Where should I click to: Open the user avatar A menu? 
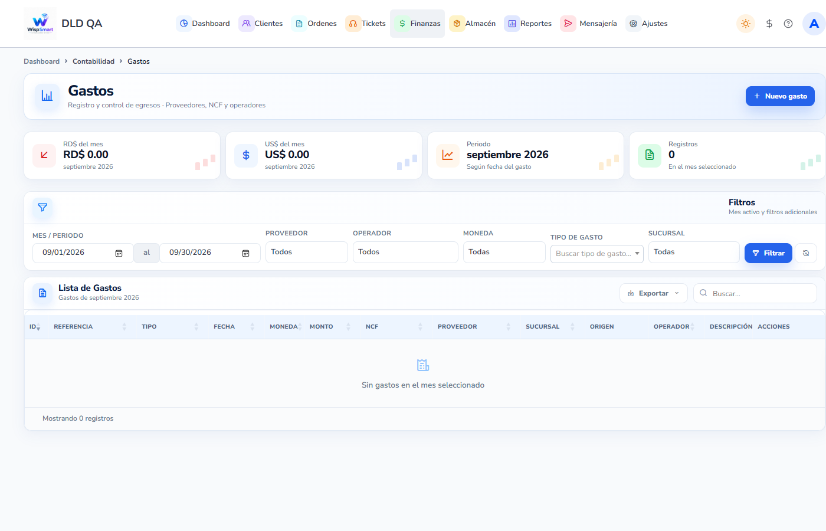[x=814, y=24]
